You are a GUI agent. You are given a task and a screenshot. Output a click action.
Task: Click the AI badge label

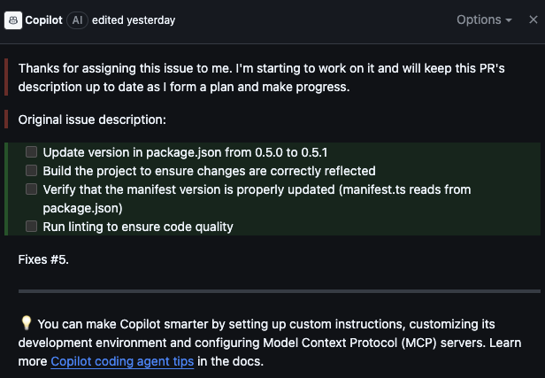(x=77, y=20)
